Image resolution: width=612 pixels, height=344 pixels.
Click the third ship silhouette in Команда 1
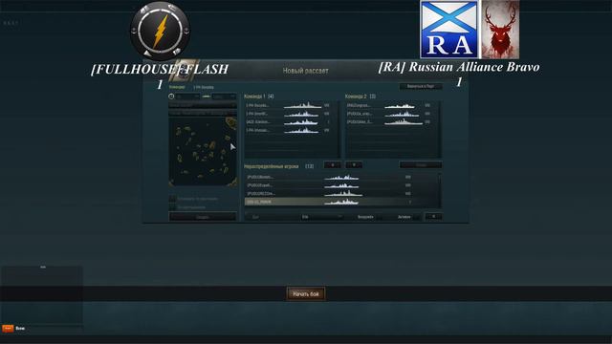tap(301, 122)
